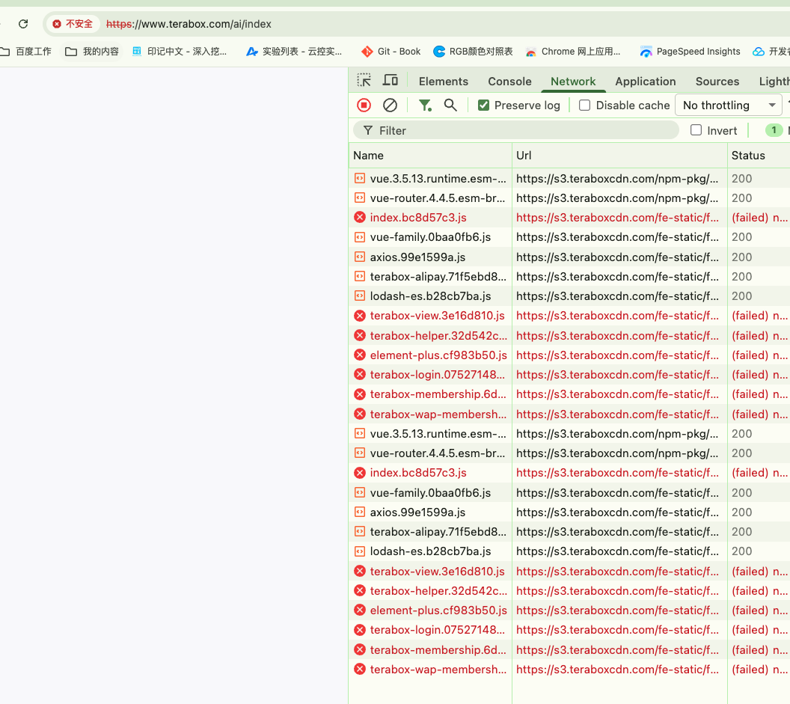The height and width of the screenshot is (704, 790).
Task: Uncheck the Preserve log checkbox
Action: tap(484, 105)
